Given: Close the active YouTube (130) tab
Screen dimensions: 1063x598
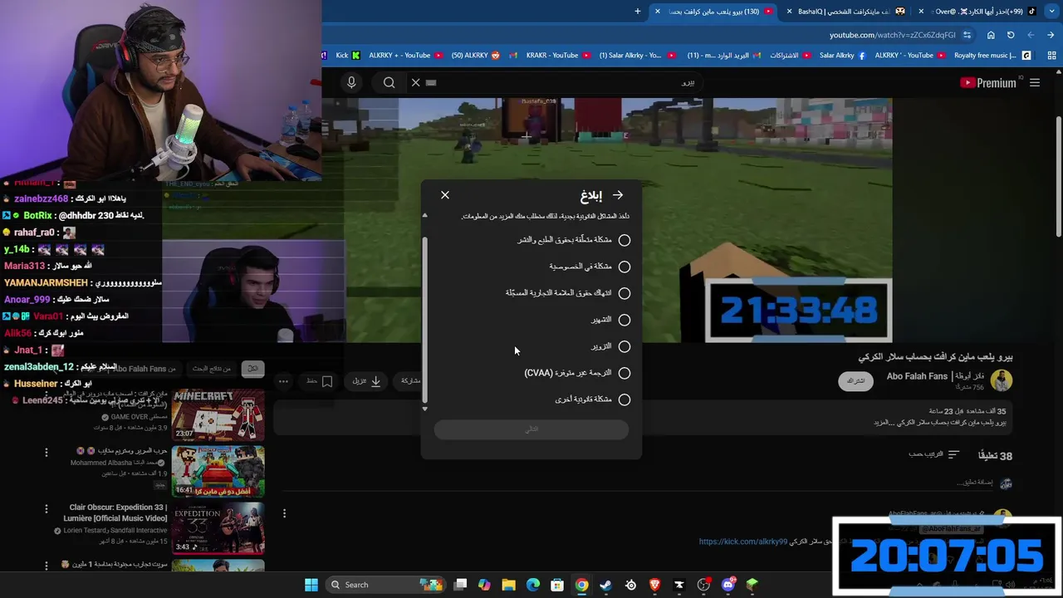Looking at the screenshot, I should point(658,11).
